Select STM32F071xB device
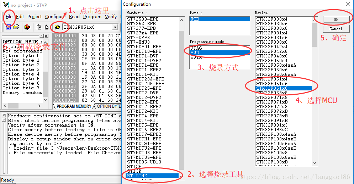The height and width of the screenshot is (184, 354). (284, 102)
